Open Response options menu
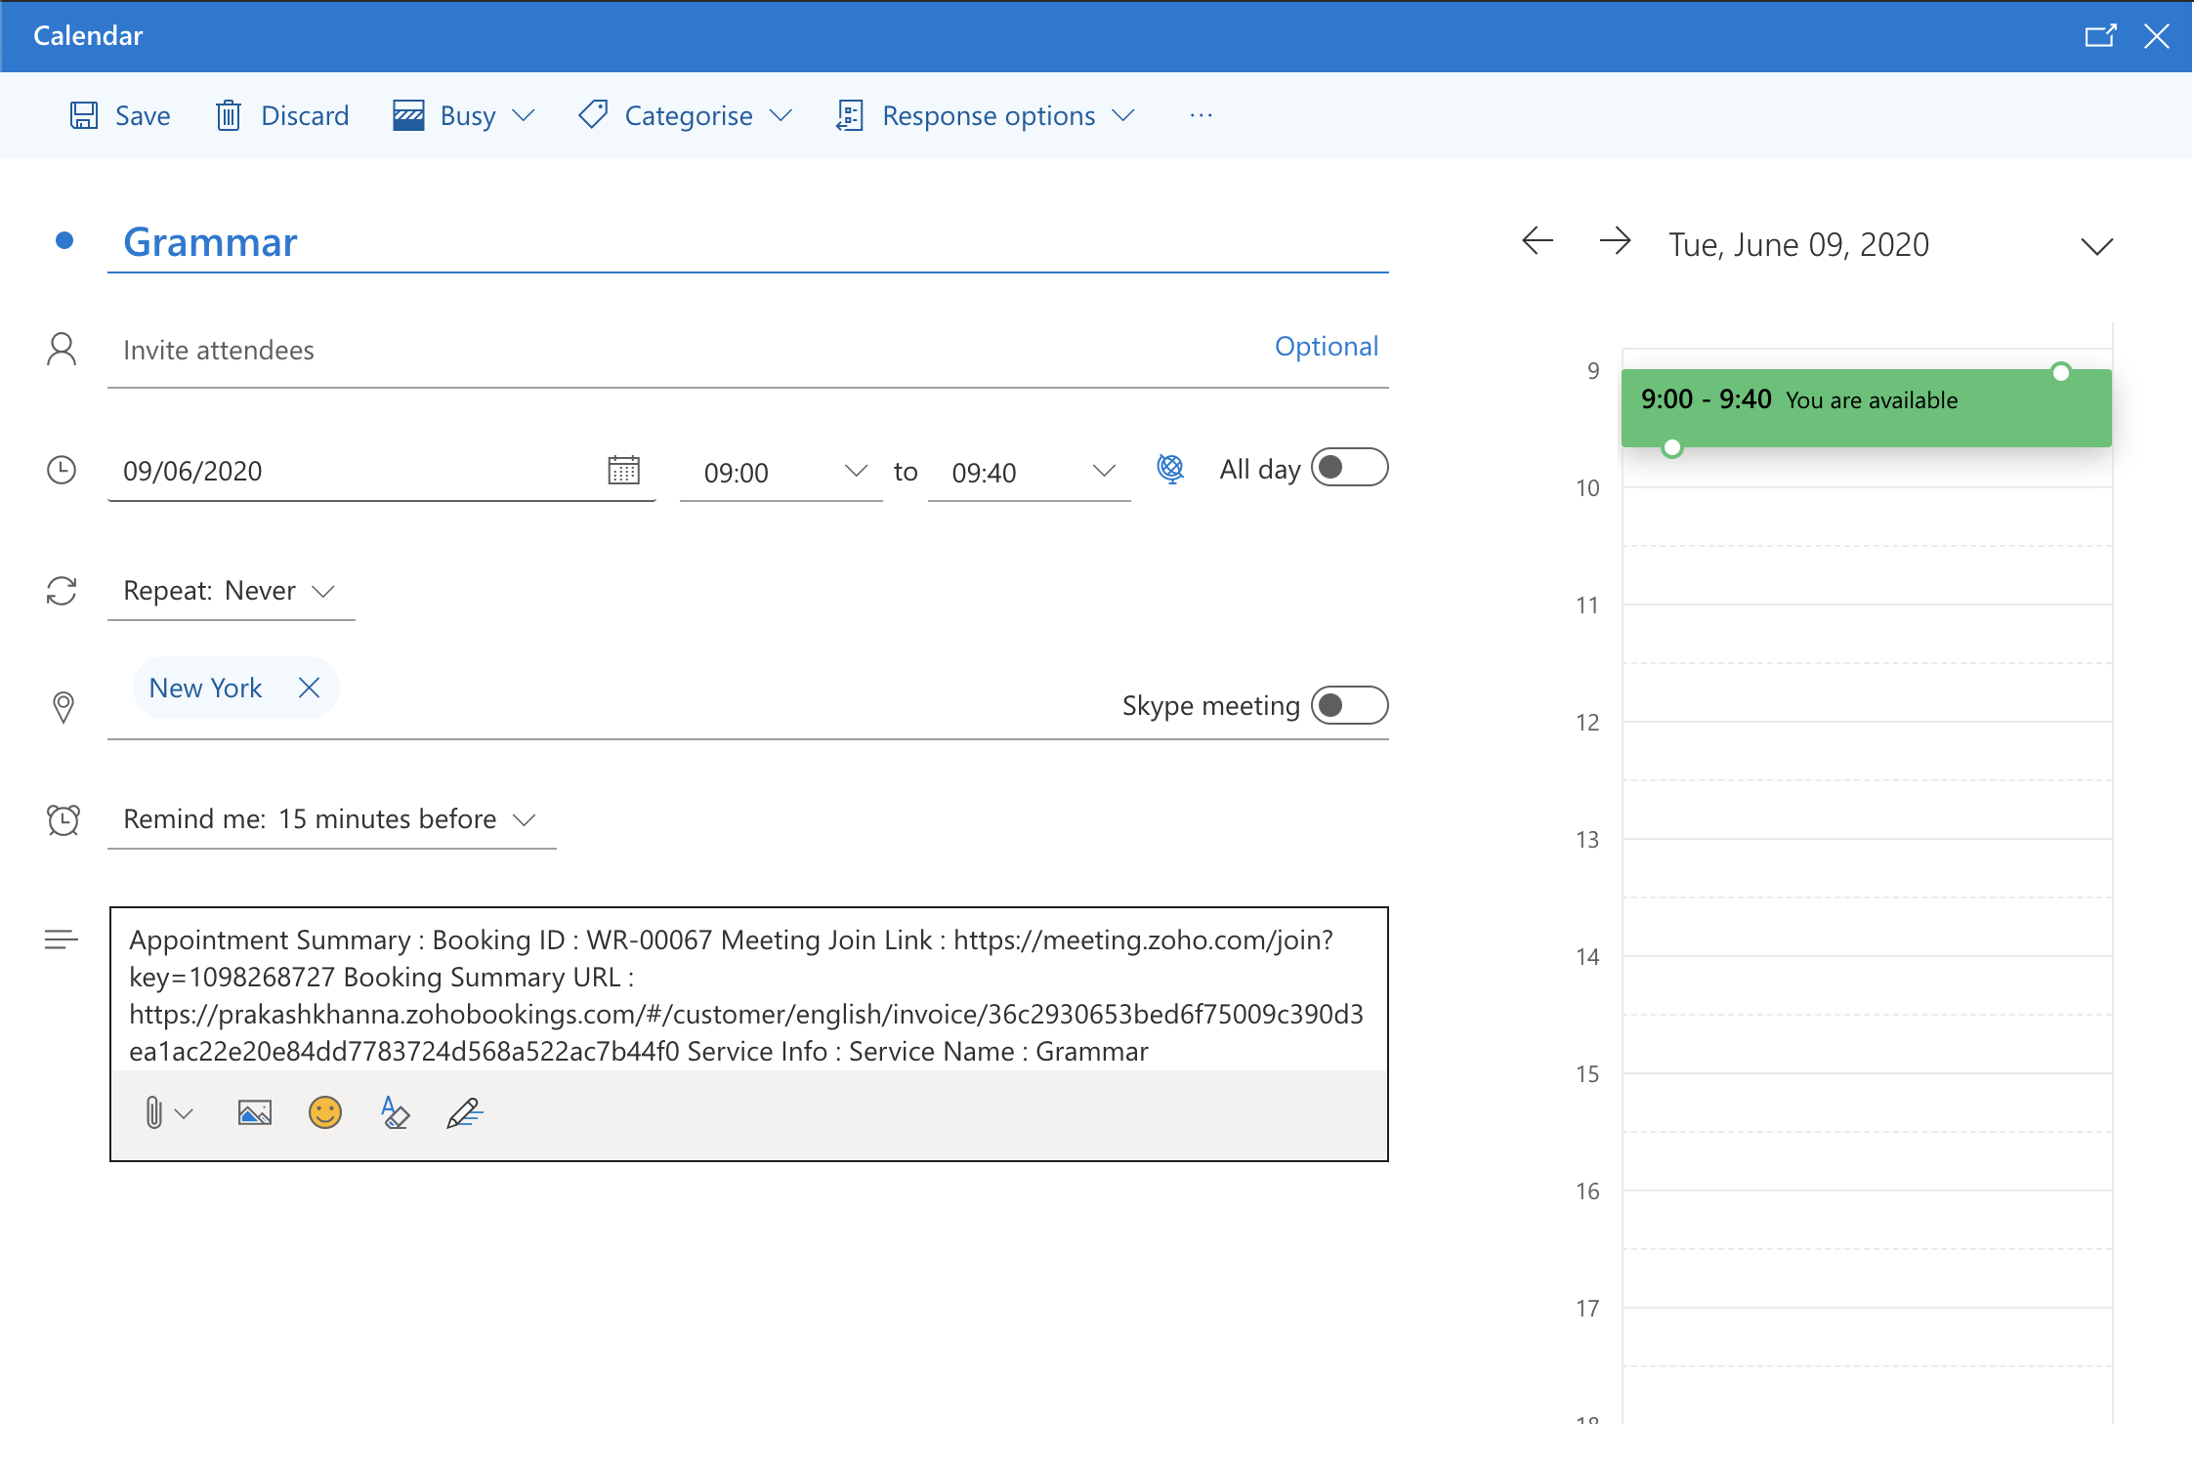 pos(987,116)
